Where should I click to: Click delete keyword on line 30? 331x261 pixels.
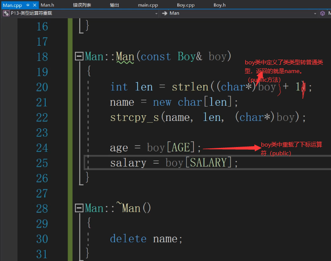point(128,239)
